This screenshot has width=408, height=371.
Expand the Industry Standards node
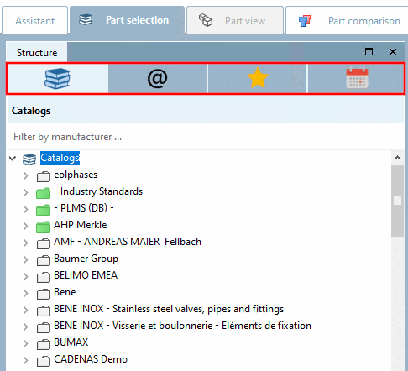[26, 192]
